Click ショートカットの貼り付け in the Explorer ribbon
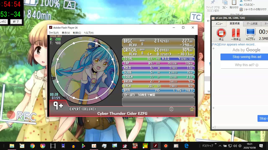Screen dimensions: 268x150 click(253, 9)
